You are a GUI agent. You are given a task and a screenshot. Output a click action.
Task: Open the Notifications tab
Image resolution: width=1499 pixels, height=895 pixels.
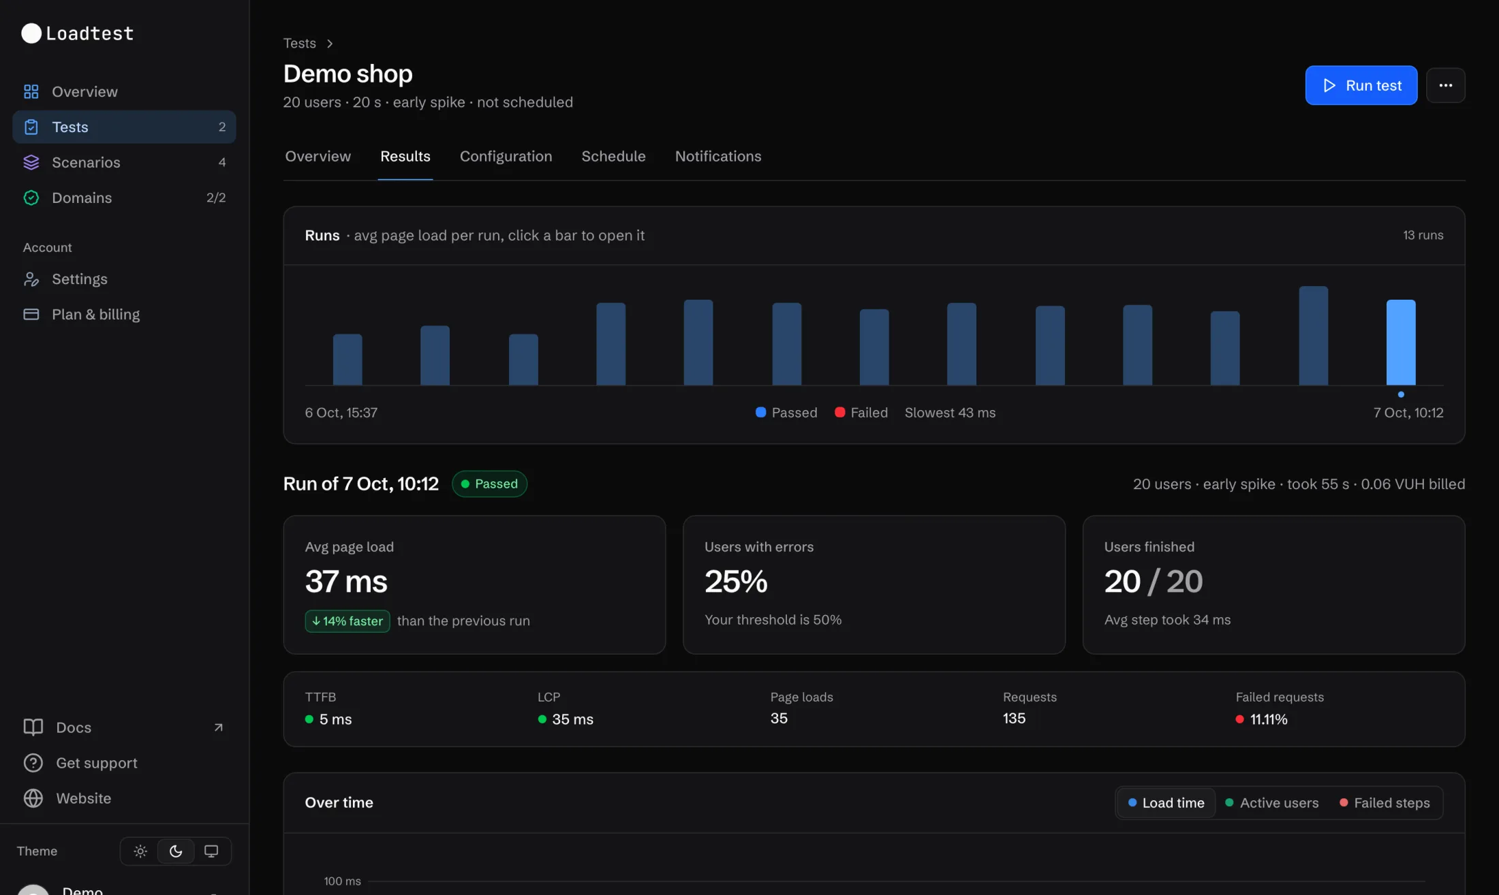(x=718, y=157)
